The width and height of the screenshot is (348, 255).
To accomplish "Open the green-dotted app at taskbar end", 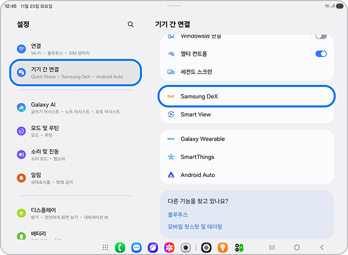I will point(239,248).
